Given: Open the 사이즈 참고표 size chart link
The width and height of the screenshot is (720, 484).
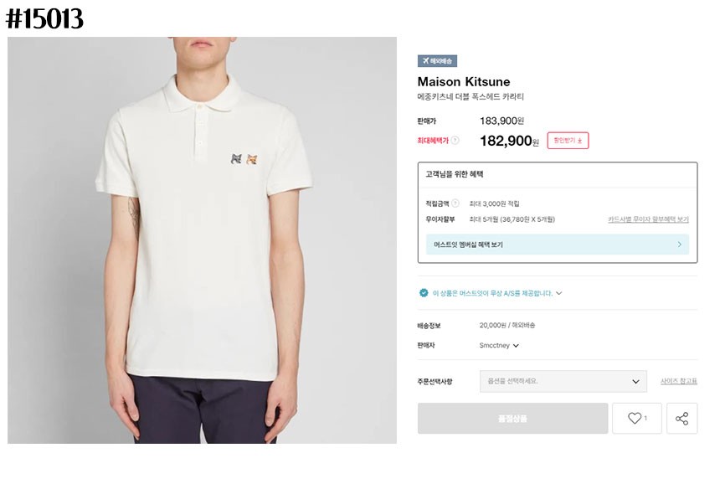Looking at the screenshot, I should point(678,381).
